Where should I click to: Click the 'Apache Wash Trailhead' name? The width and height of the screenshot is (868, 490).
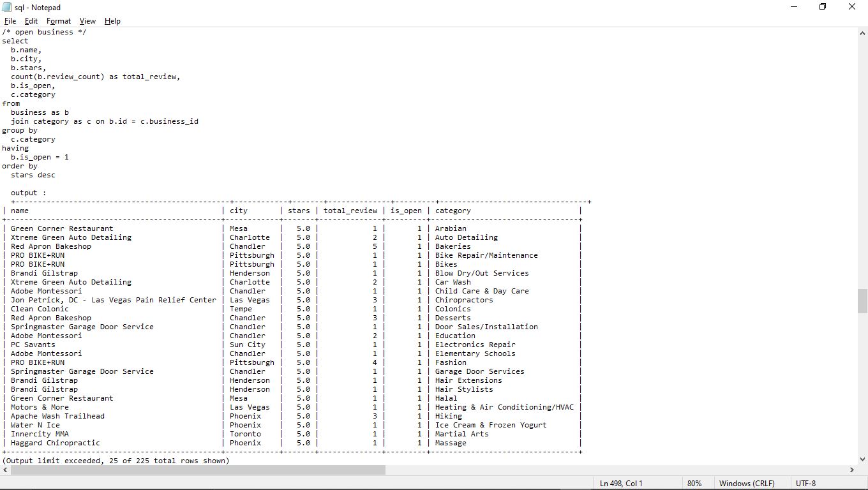(57, 416)
